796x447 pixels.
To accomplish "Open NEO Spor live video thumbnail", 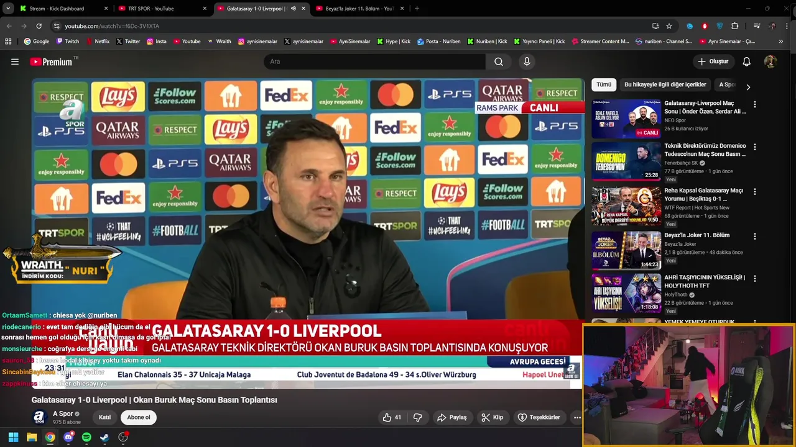I will (x=626, y=119).
